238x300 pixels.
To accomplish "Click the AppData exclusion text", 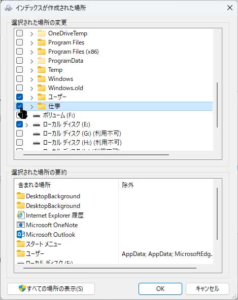I will [x=167, y=254].
